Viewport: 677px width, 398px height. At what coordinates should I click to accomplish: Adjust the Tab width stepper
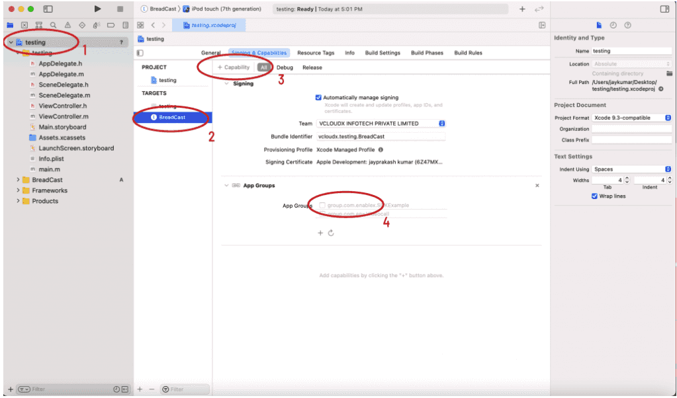[x=627, y=180]
